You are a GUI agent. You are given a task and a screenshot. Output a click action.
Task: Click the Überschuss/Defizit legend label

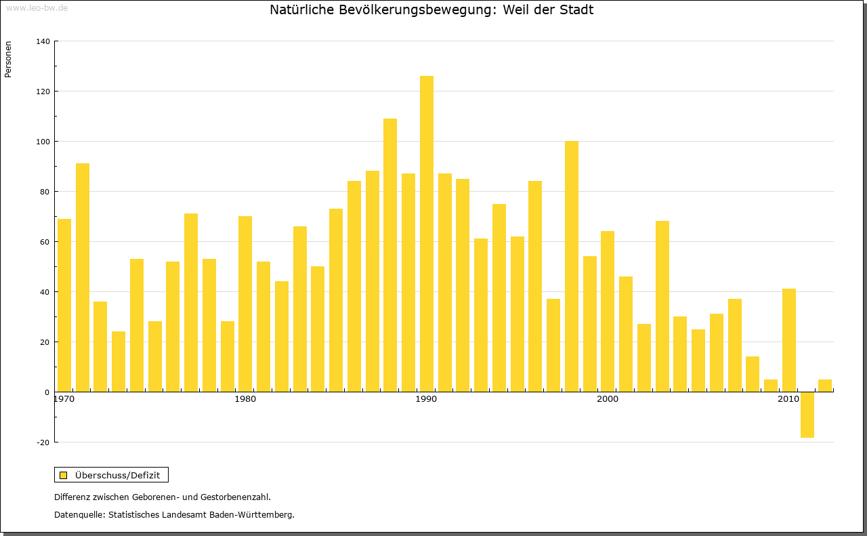(117, 475)
